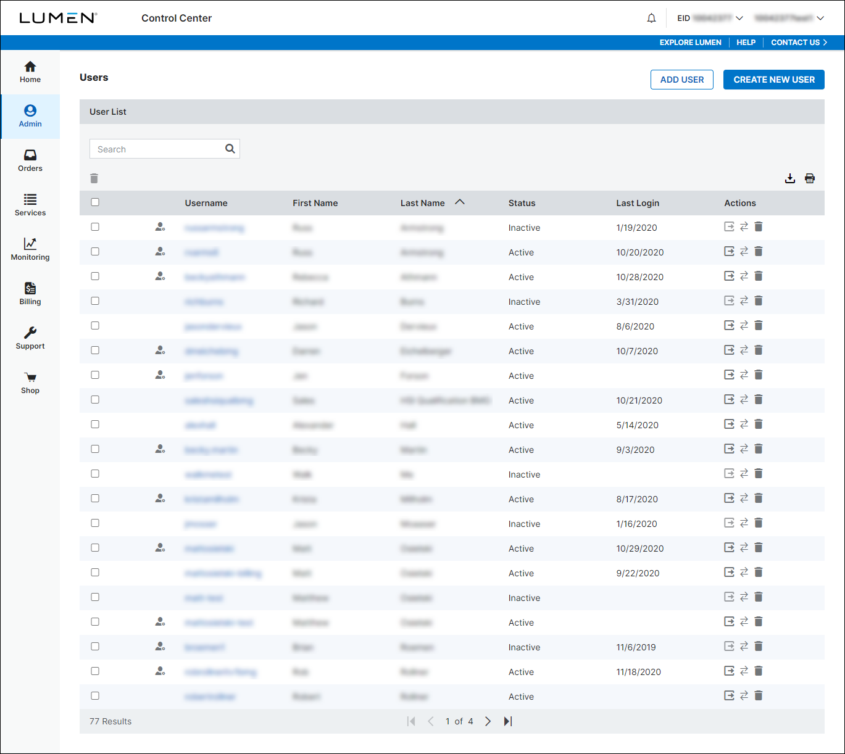Print the user list
845x754 pixels.
809,178
